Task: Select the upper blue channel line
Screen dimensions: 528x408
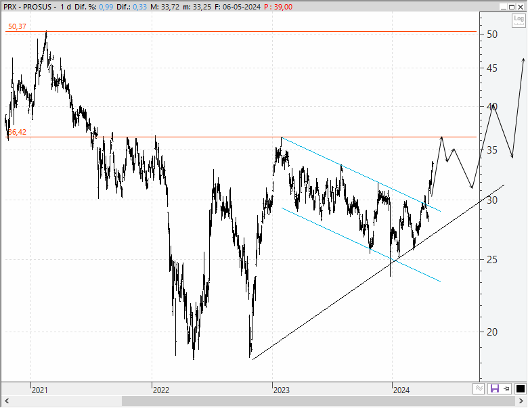Action: (360, 174)
